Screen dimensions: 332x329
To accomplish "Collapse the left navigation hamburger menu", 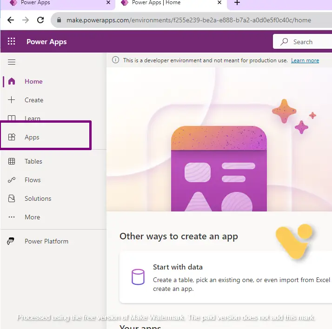I will pyautogui.click(x=12, y=62).
